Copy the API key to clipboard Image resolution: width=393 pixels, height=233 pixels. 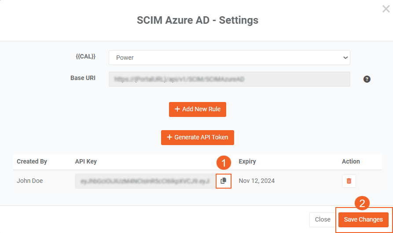[x=224, y=181]
